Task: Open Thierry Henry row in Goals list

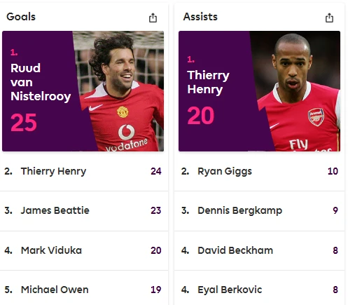Action: pos(84,171)
